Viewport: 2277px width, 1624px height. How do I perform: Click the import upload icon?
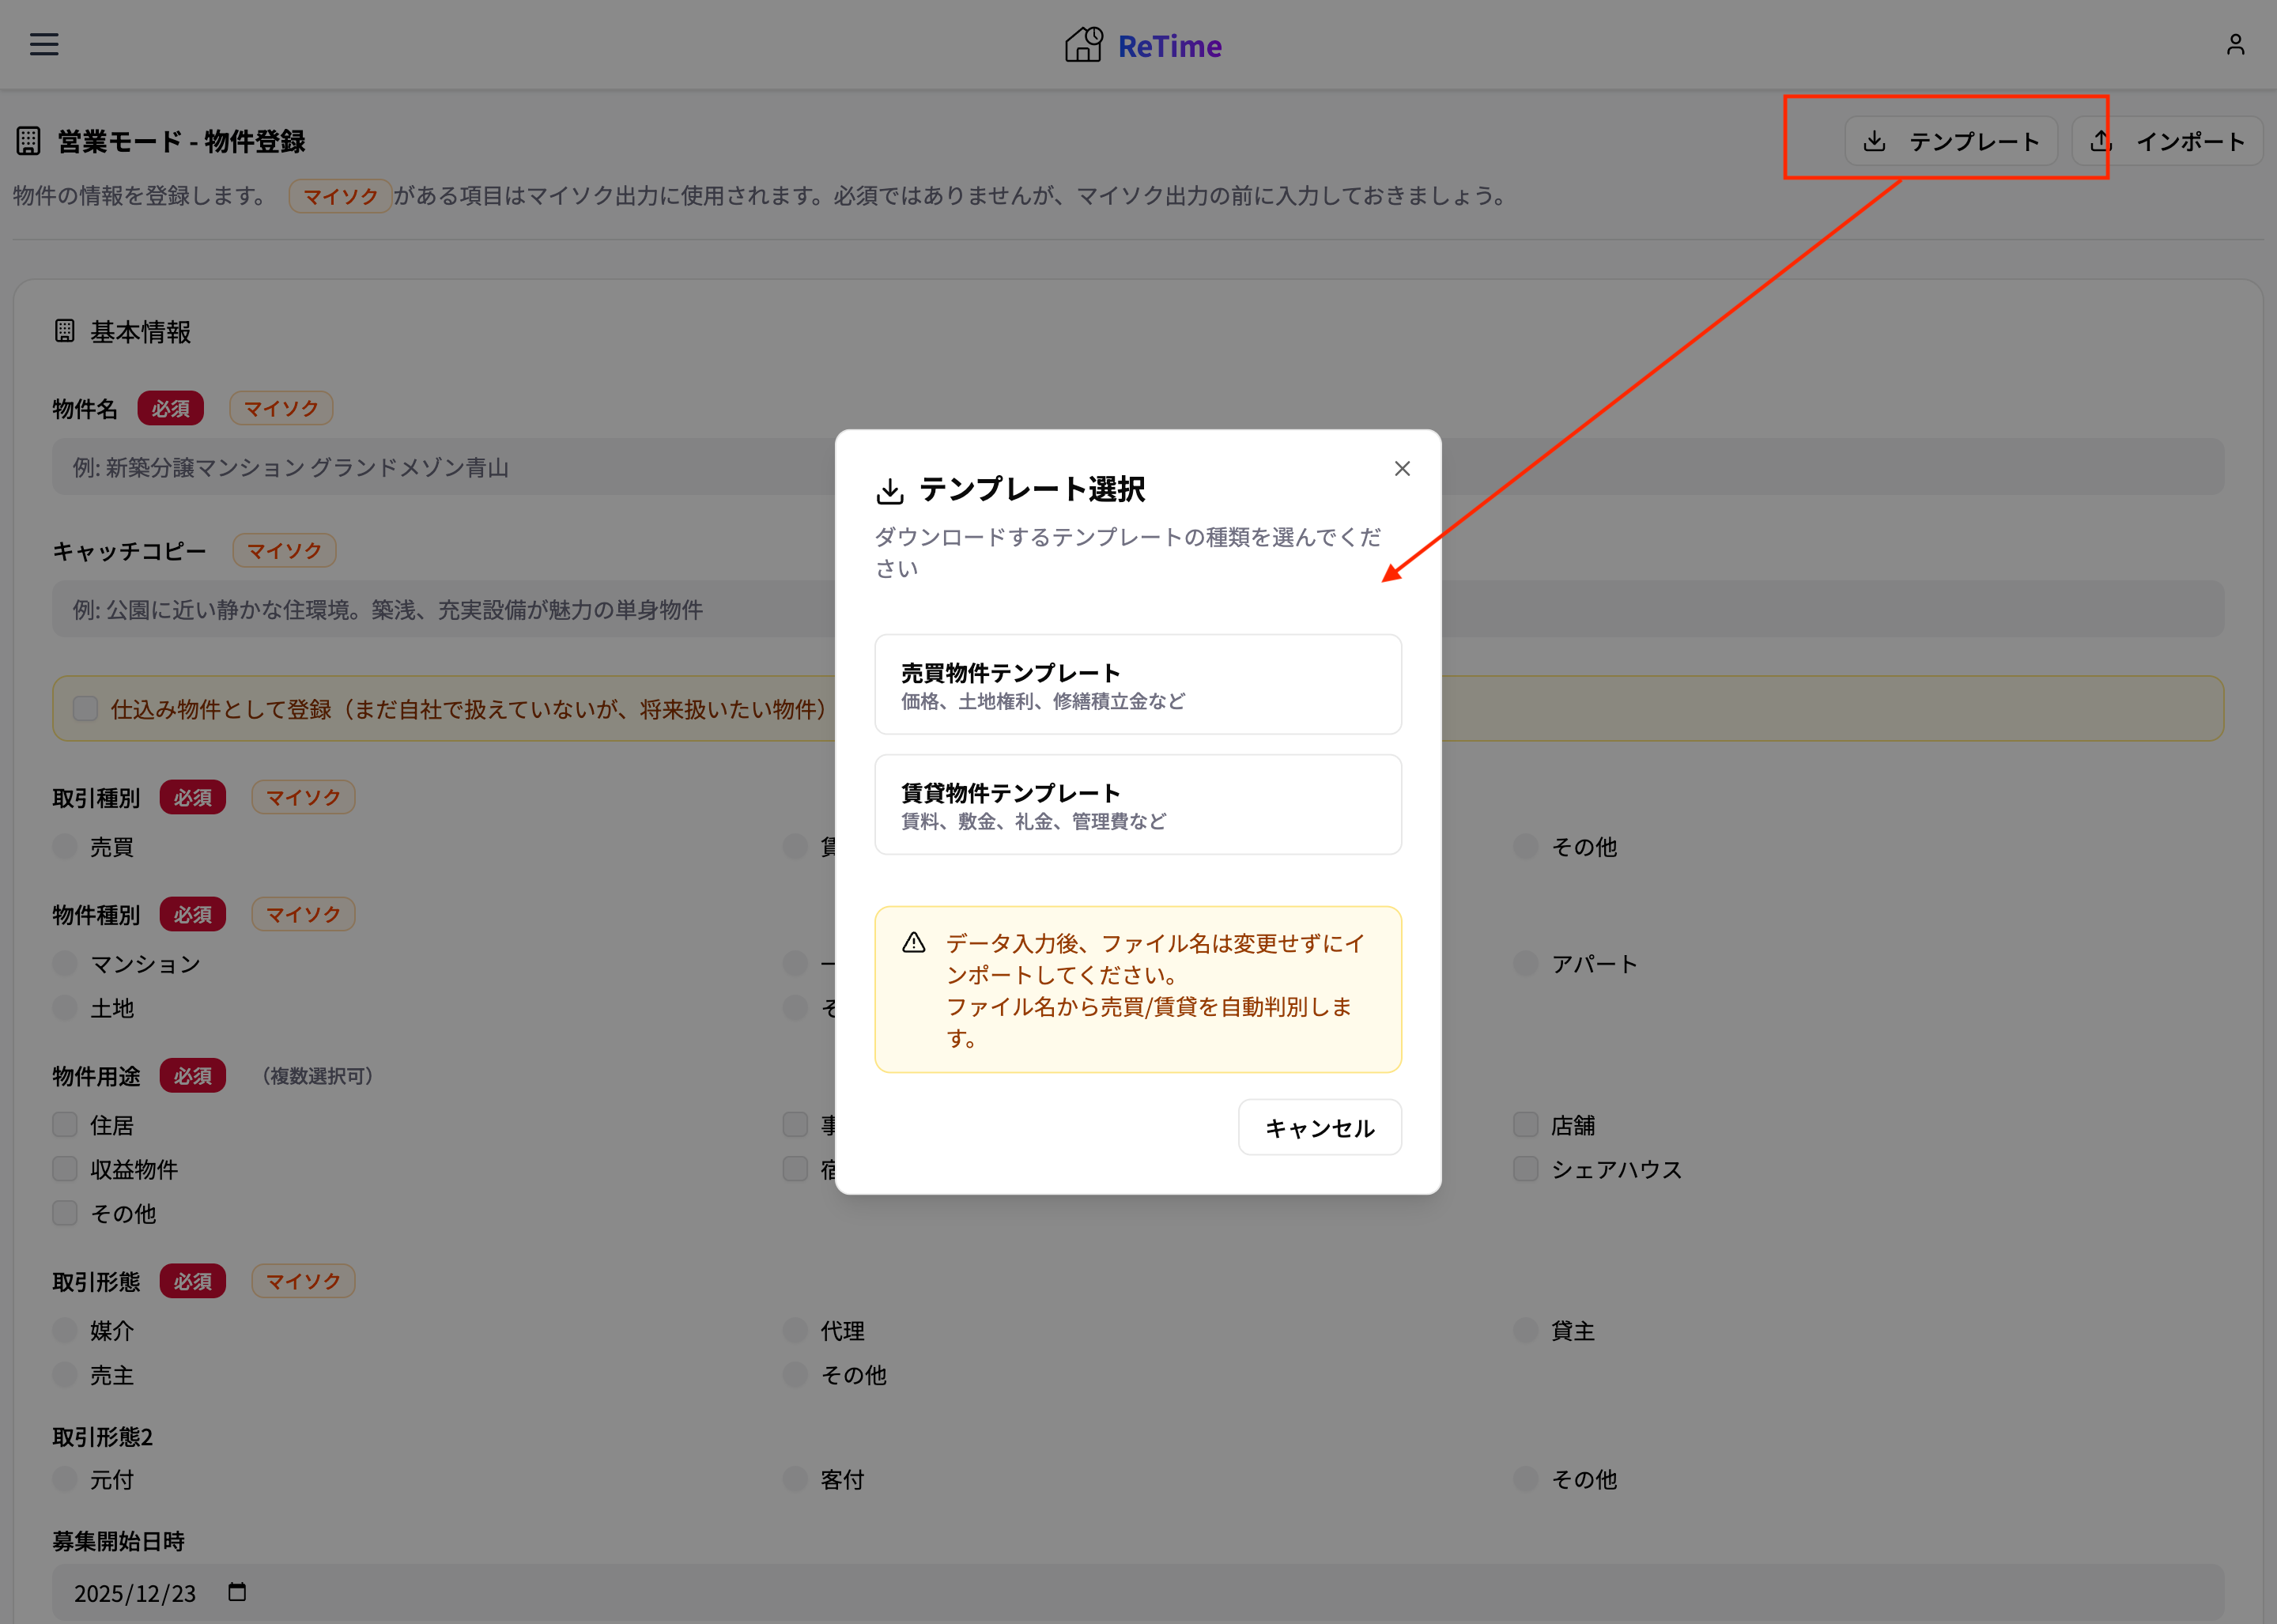(x=2102, y=141)
